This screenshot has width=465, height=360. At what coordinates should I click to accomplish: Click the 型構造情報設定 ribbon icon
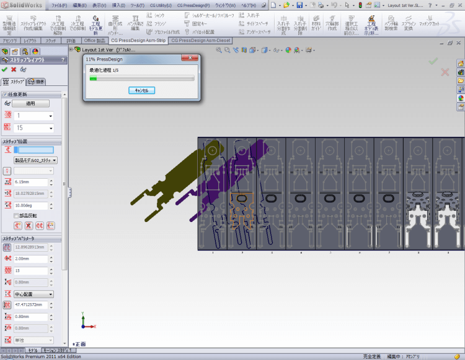pyautogui.click(x=9, y=25)
